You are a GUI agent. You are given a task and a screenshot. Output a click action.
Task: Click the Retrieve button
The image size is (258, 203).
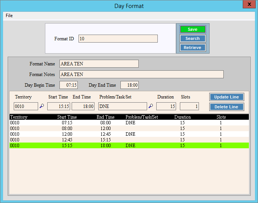pos(193,48)
